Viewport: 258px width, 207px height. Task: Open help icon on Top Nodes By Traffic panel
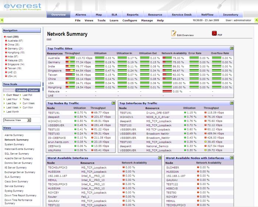(x=113, y=103)
